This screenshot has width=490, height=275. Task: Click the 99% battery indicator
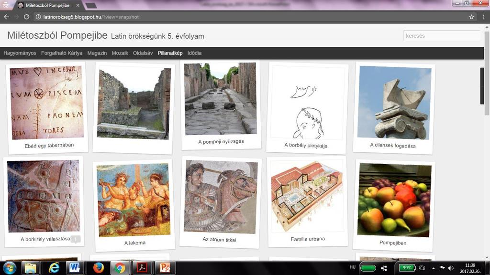pos(407,268)
